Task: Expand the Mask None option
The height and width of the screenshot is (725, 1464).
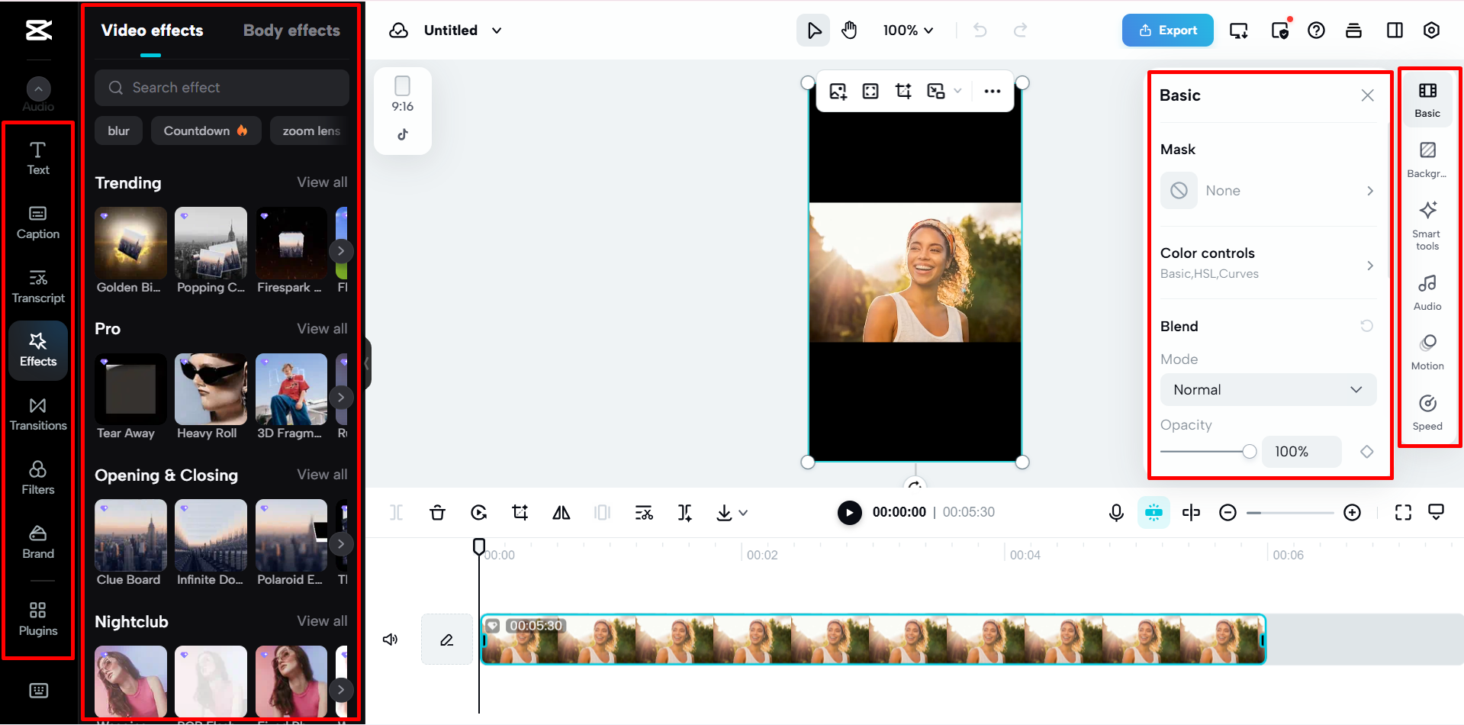Action: click(x=1269, y=190)
